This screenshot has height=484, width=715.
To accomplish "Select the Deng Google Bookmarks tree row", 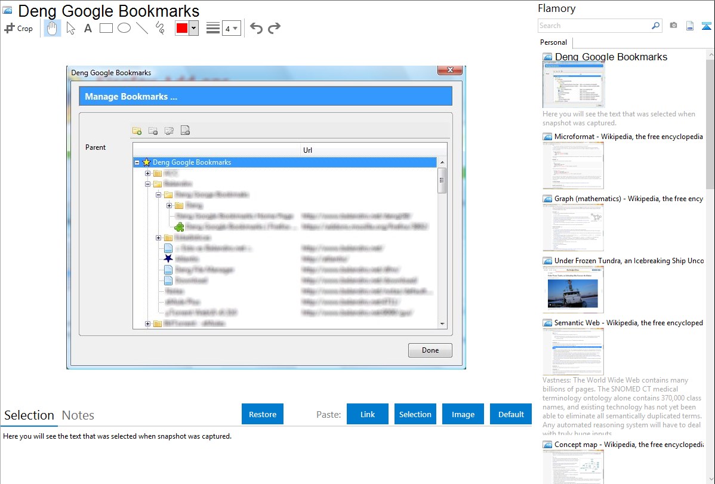I will click(285, 162).
